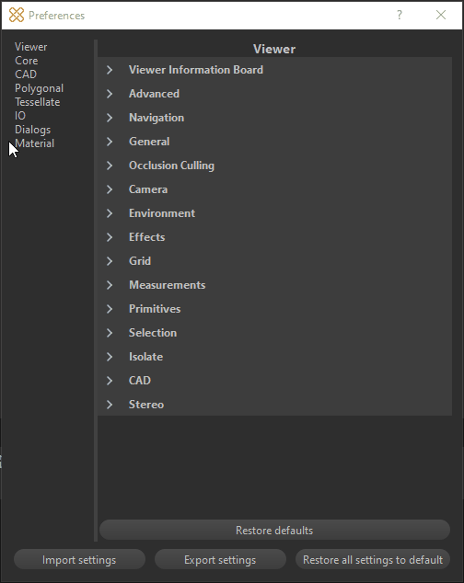Select Core in the category list
The image size is (464, 583).
tap(27, 61)
